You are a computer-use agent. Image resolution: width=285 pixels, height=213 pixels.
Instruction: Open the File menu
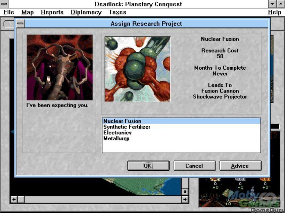[x=9, y=12]
